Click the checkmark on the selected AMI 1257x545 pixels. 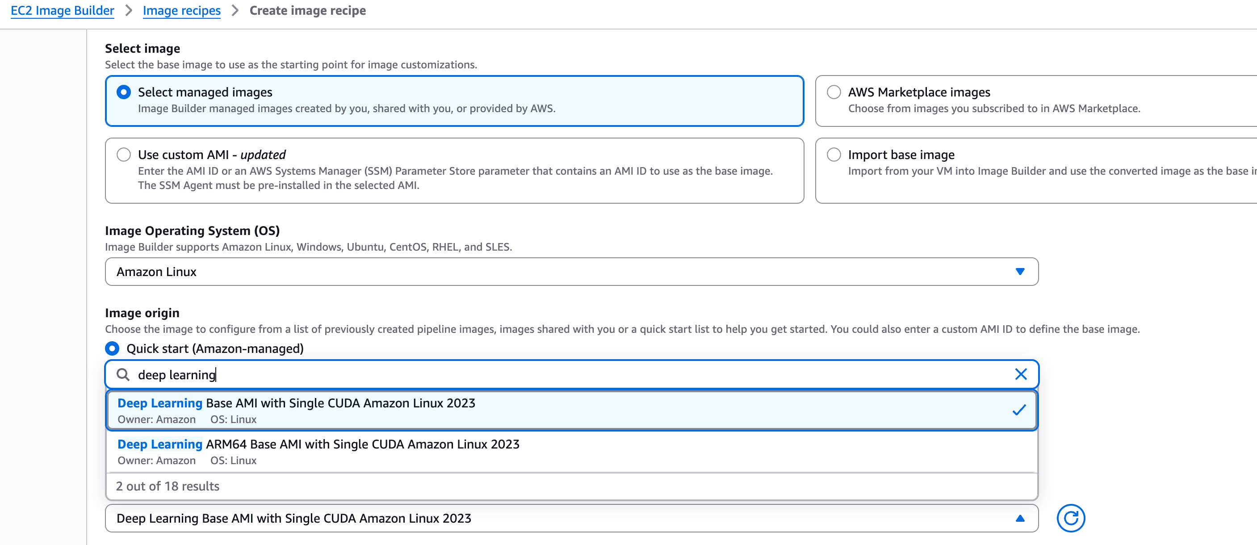(x=1019, y=410)
